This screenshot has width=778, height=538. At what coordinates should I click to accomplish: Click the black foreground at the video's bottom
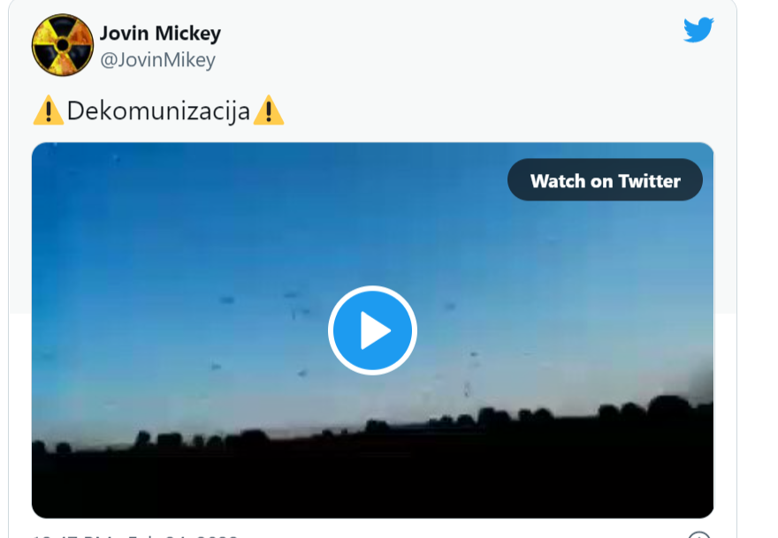point(372,489)
